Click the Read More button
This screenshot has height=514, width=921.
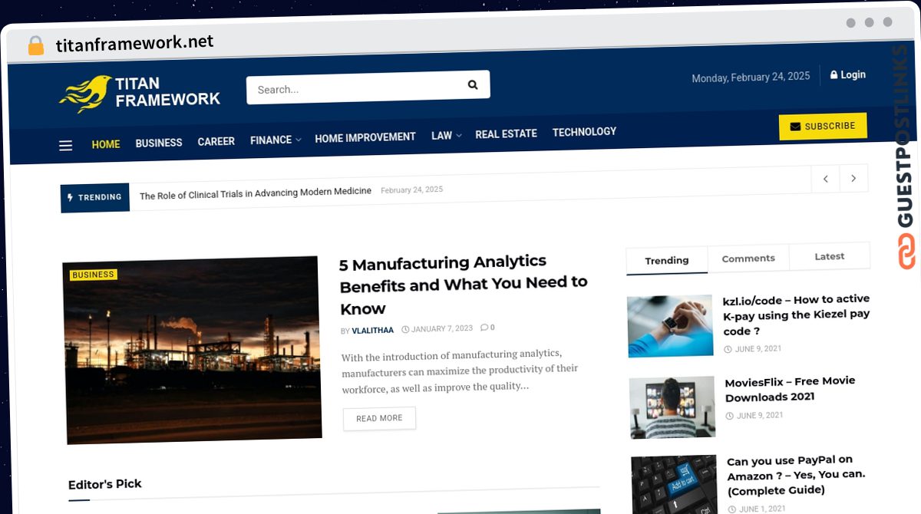coord(379,418)
